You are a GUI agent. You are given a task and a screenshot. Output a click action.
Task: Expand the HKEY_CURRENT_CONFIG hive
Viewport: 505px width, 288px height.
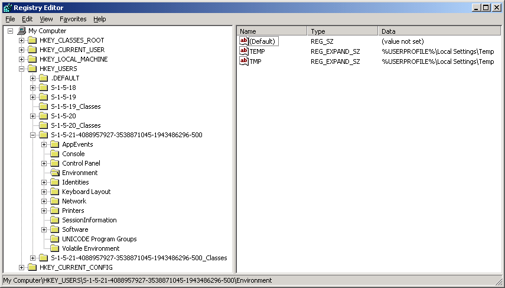click(x=21, y=267)
